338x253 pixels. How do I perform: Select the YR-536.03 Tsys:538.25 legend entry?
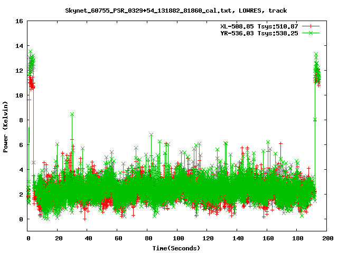tap(259, 33)
